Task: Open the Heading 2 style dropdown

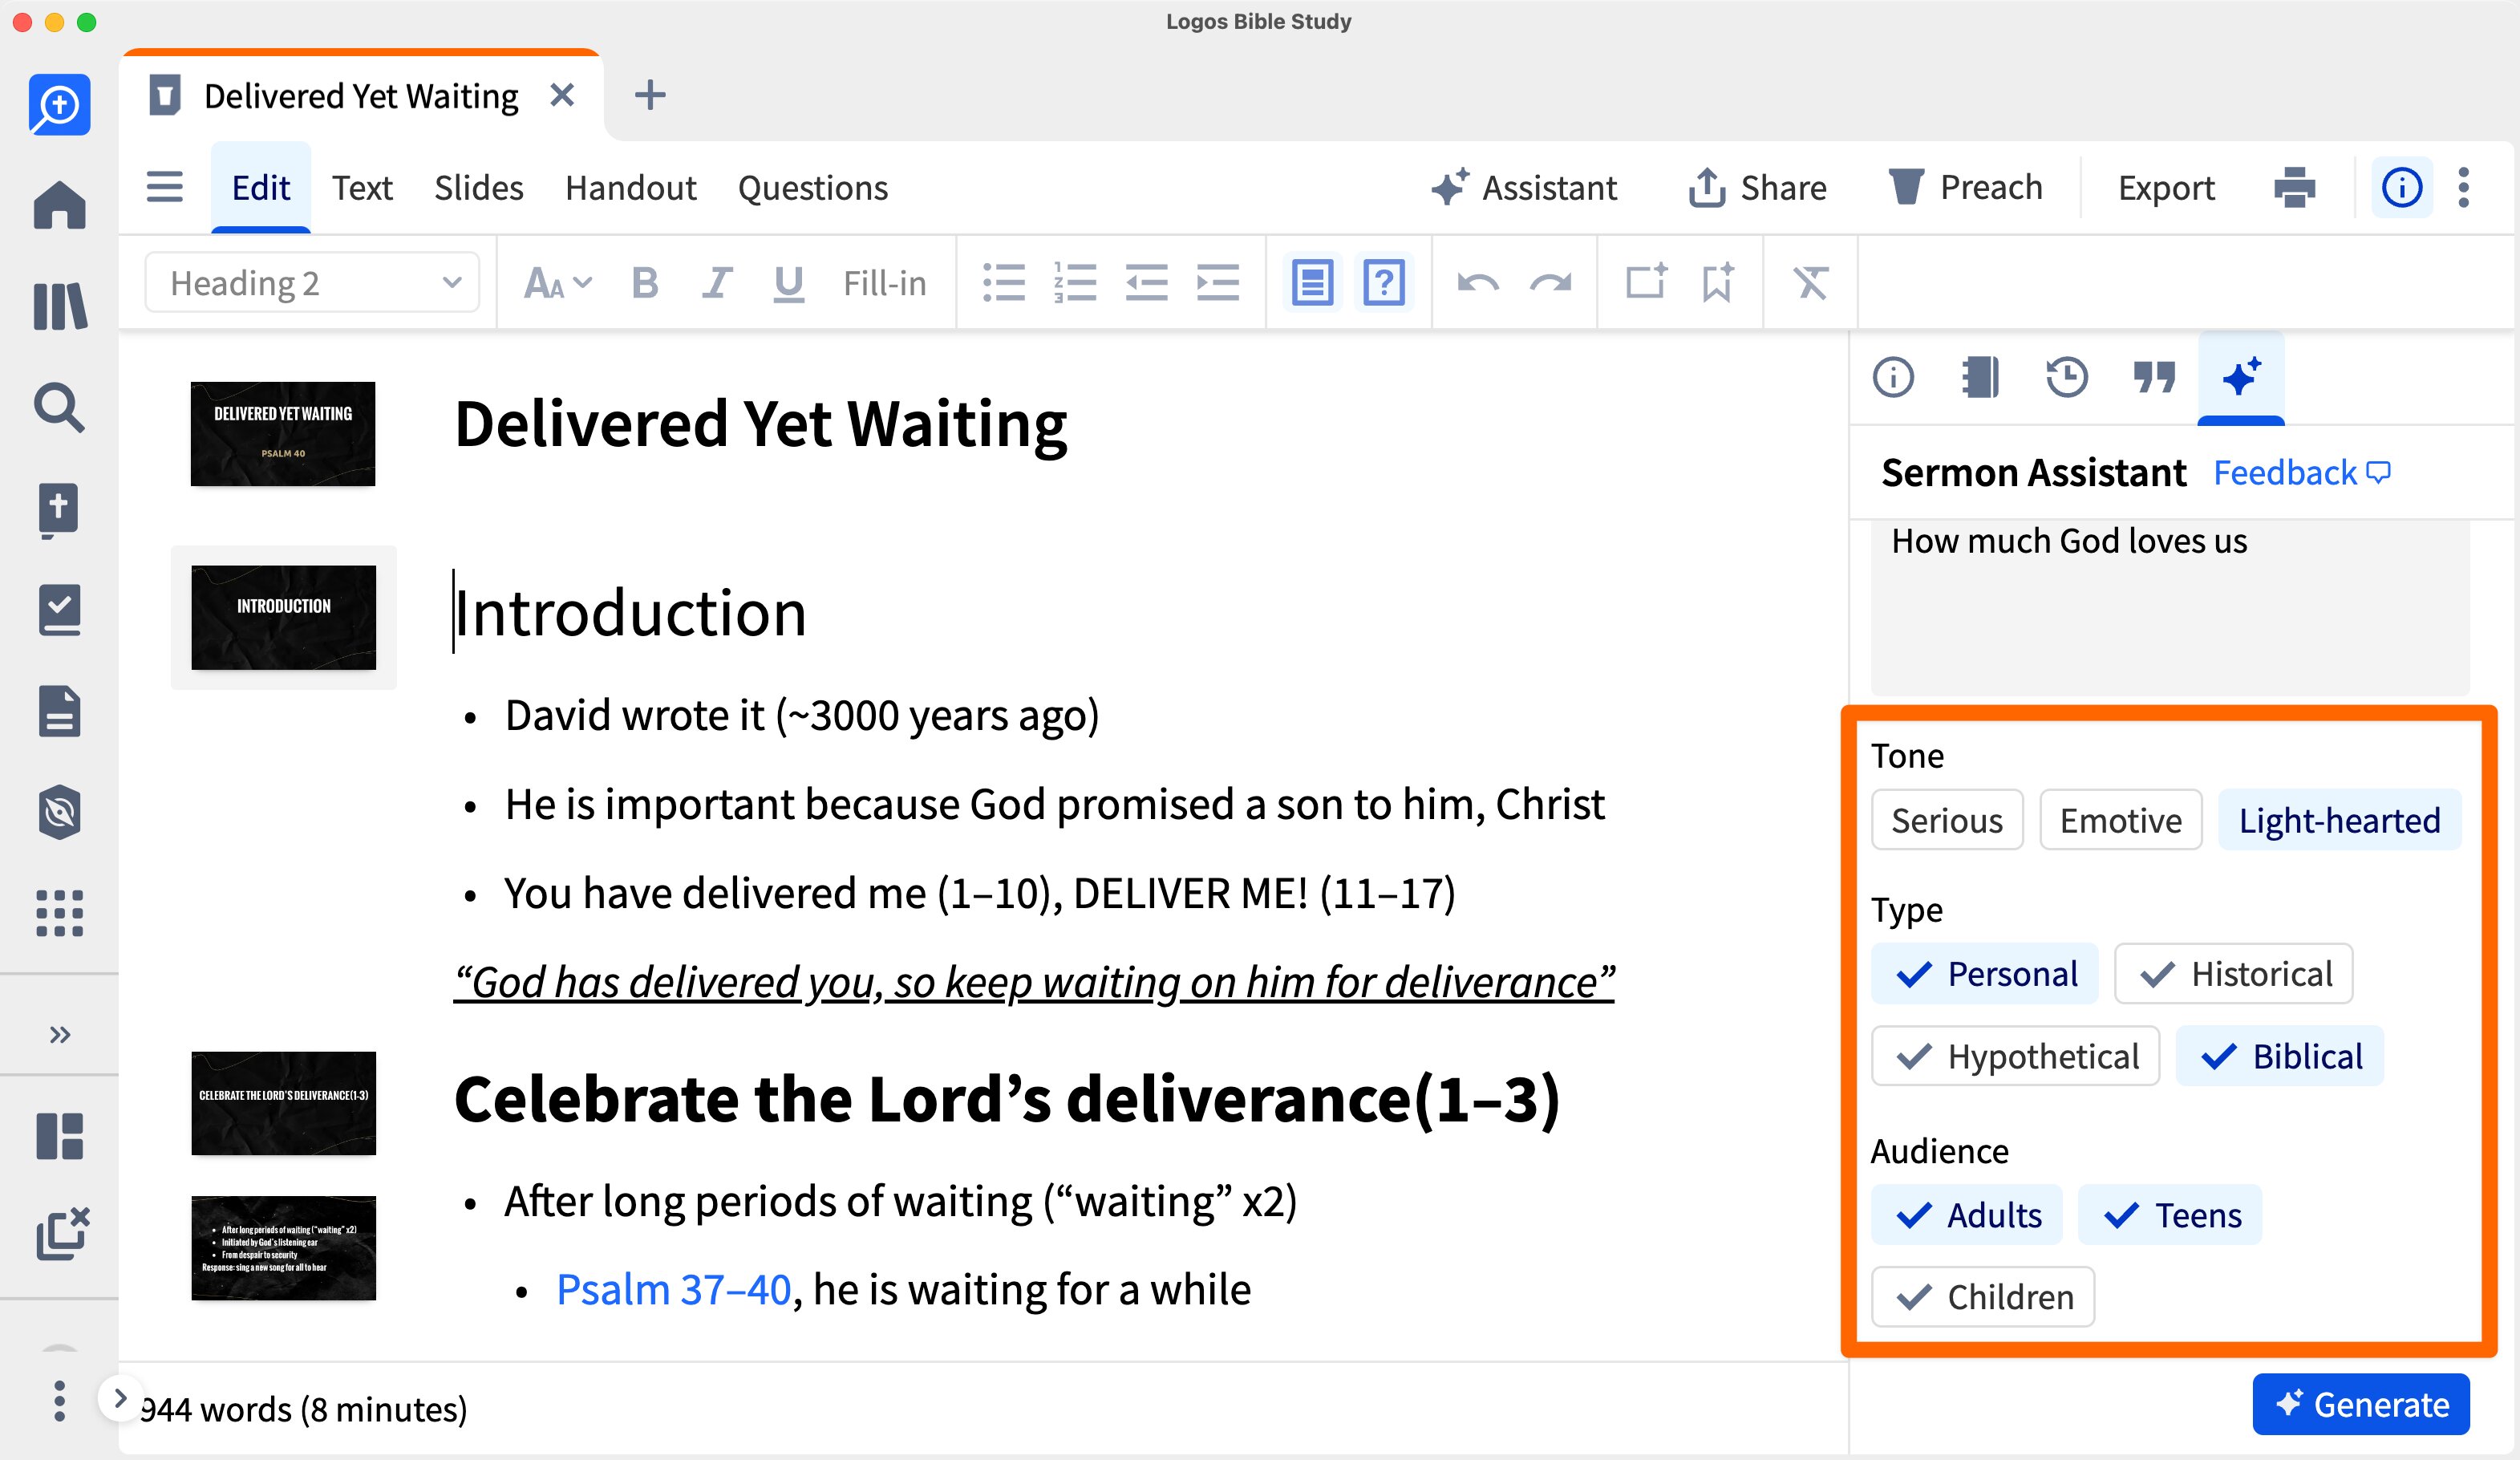Action: coord(312,283)
